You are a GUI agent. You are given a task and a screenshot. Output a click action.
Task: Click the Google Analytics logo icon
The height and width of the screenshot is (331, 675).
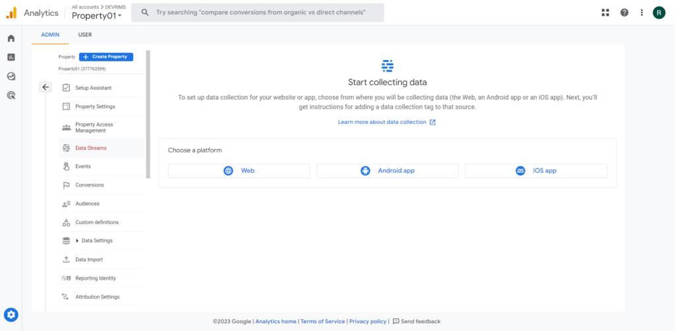pos(11,13)
